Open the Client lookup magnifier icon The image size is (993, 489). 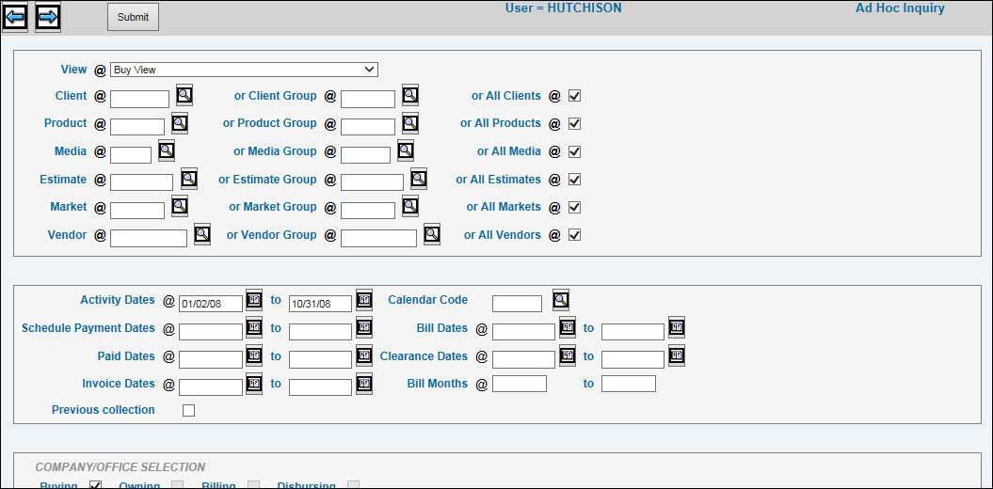pos(184,96)
